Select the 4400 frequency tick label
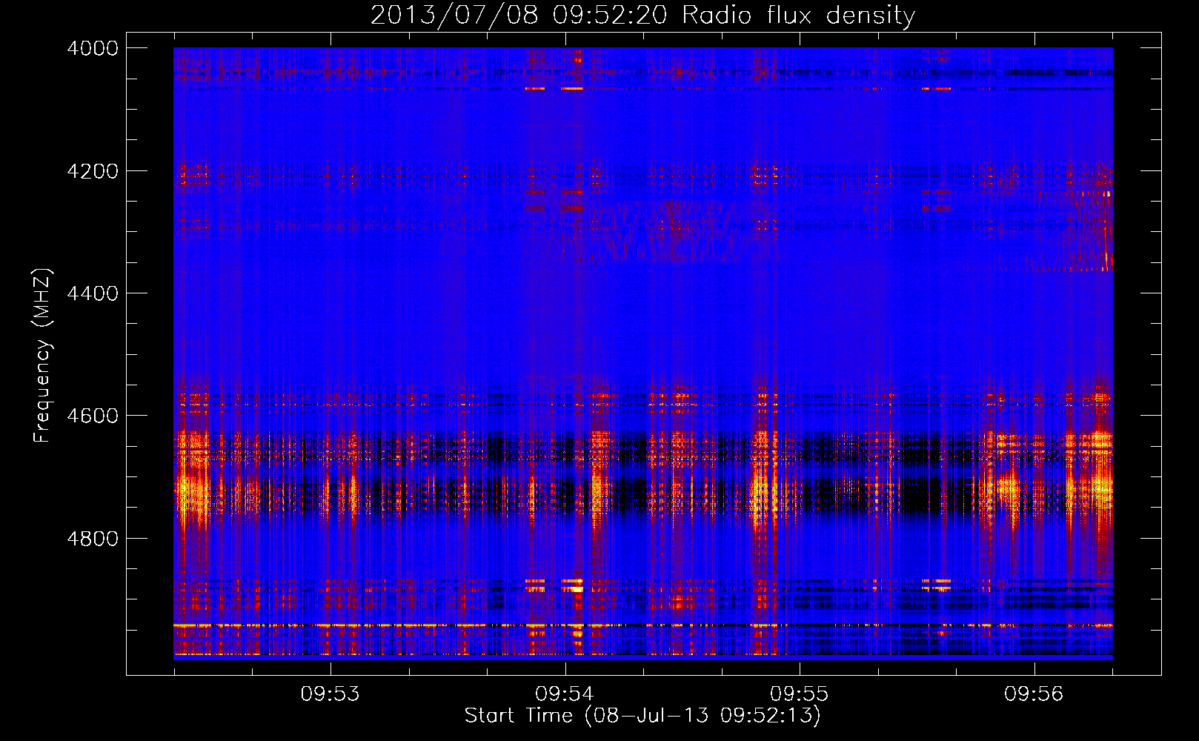 coord(93,293)
